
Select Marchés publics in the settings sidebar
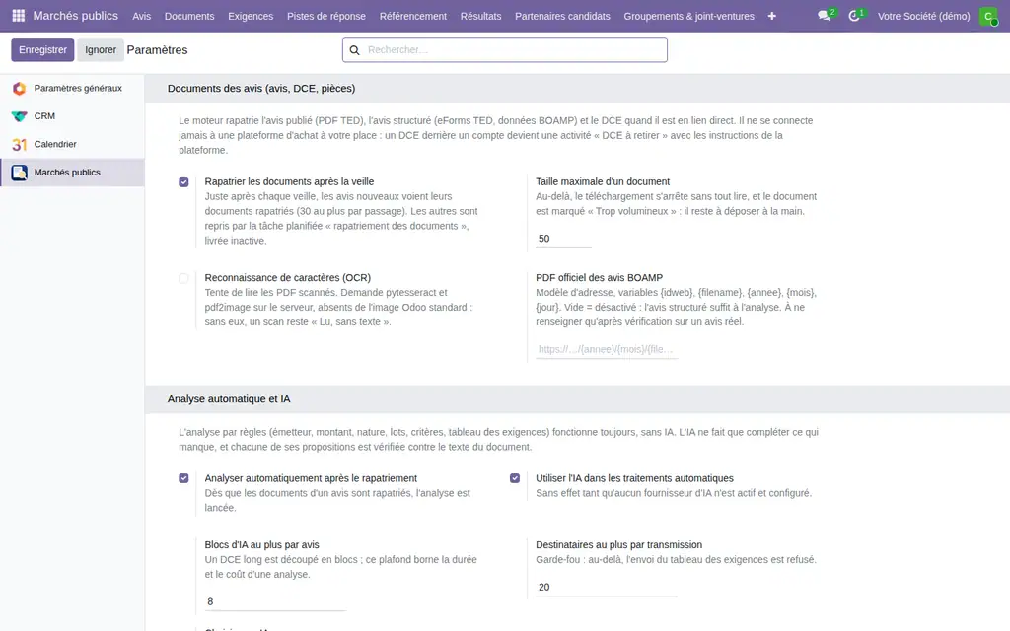(72, 173)
